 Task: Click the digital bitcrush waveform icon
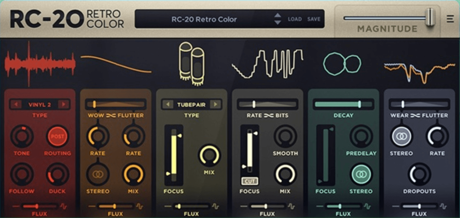tap(267, 64)
